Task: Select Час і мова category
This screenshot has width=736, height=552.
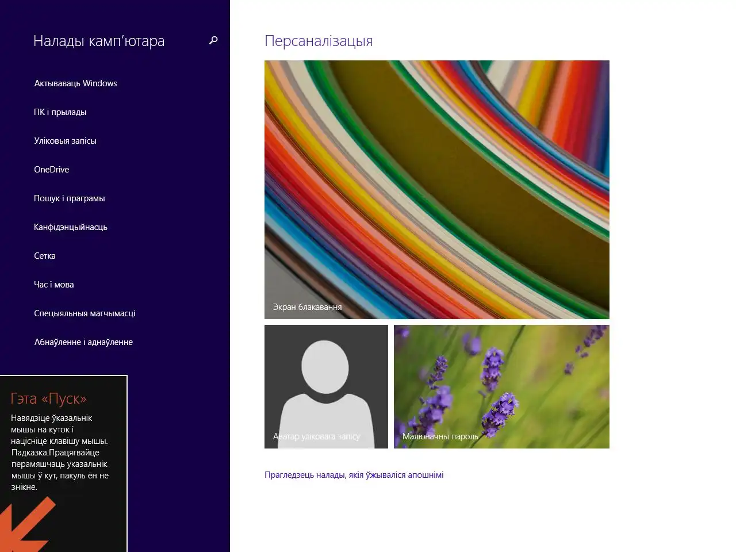Action: 54,285
